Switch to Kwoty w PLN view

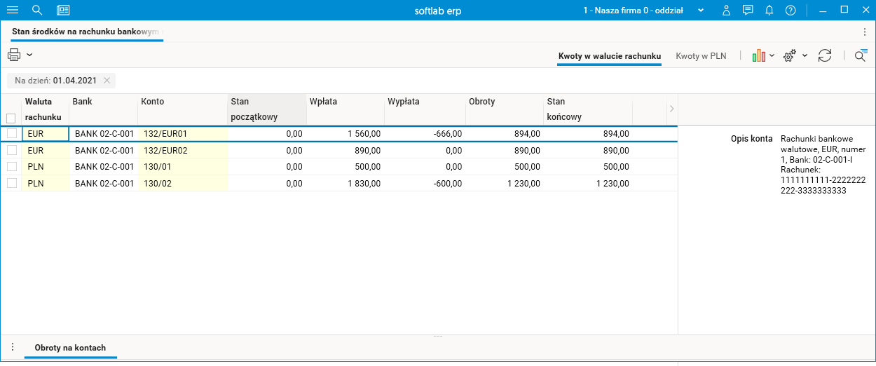pyautogui.click(x=701, y=56)
